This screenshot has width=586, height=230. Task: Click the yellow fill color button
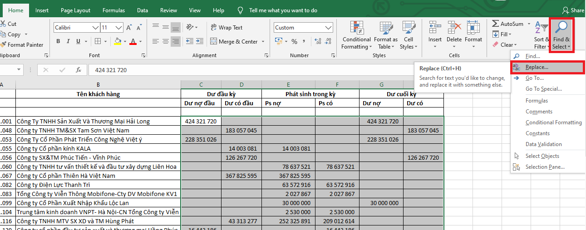point(118,42)
